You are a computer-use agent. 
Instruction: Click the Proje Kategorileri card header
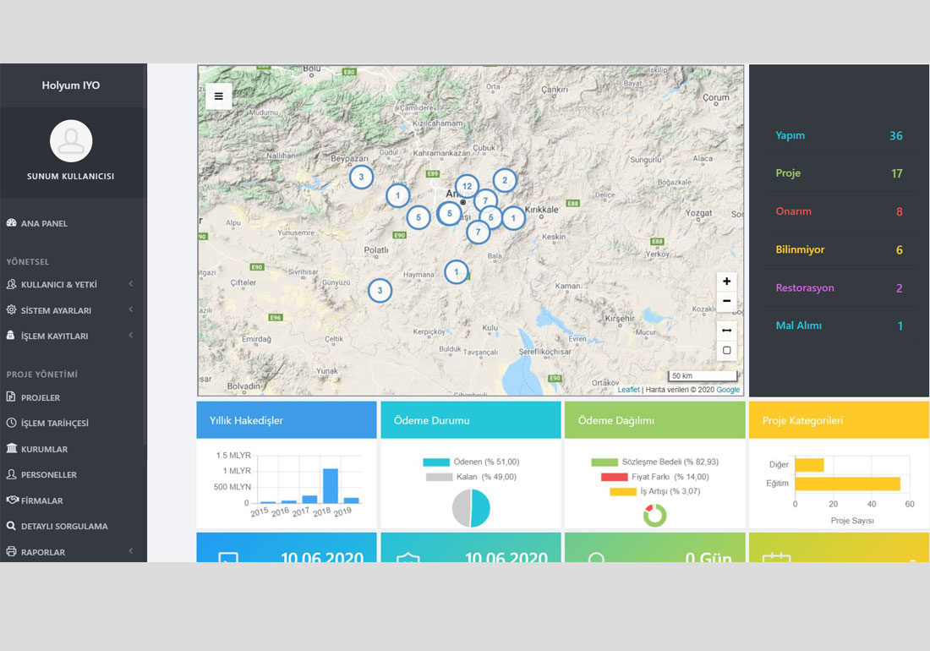(x=839, y=420)
